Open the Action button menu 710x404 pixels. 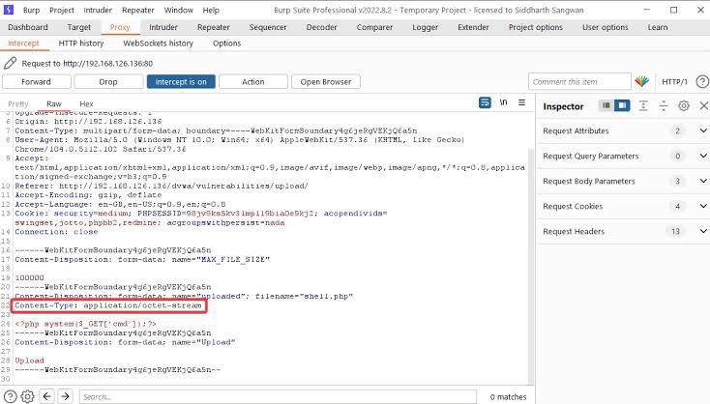click(x=253, y=82)
